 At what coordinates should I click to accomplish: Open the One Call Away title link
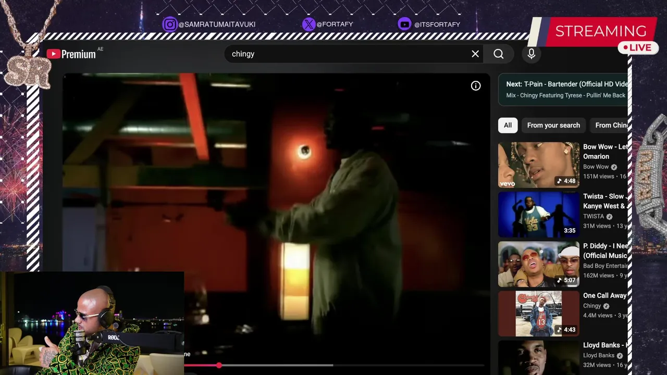tap(606, 295)
